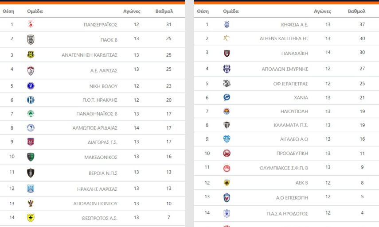
Task: Click the Παναχαϊκή team badge
Action: pyautogui.click(x=227, y=53)
